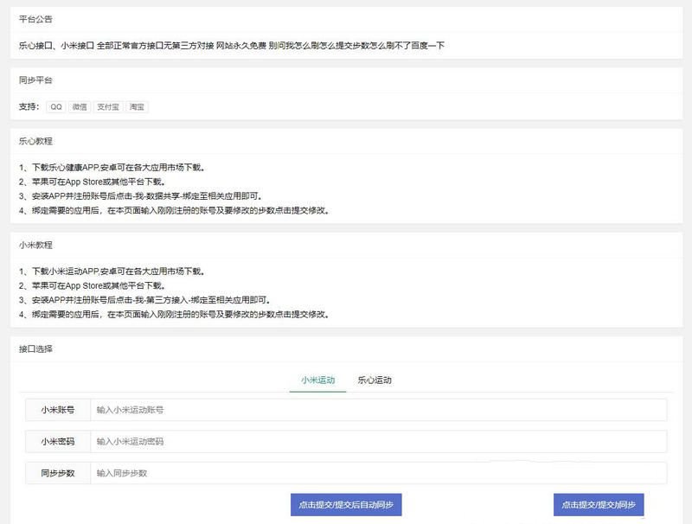Select the 同步平台 section header
Image resolution: width=692 pixels, height=524 pixels.
(35, 80)
